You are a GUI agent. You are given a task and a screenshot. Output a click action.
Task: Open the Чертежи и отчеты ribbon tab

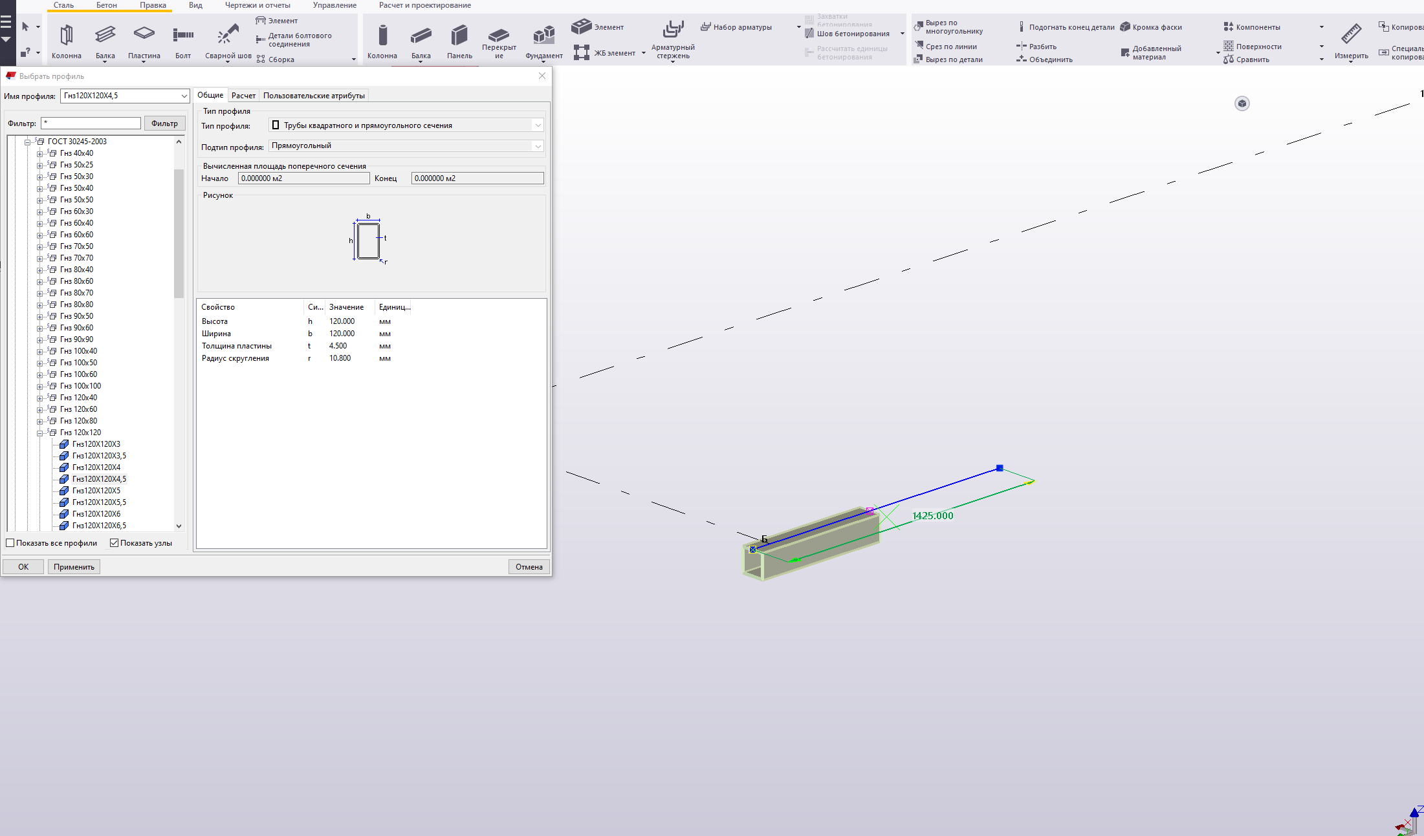[x=257, y=5]
